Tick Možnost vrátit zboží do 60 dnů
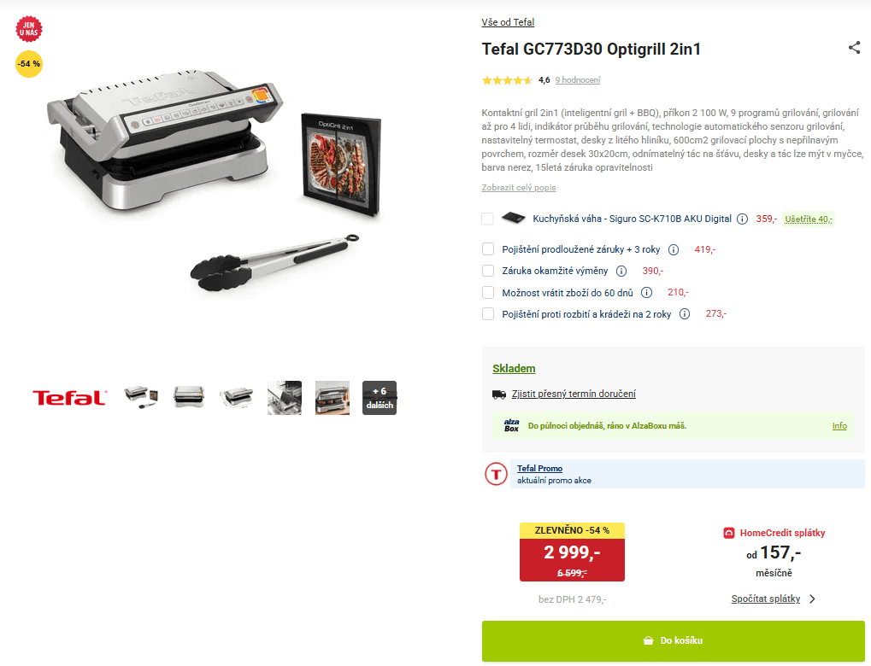 tap(488, 293)
